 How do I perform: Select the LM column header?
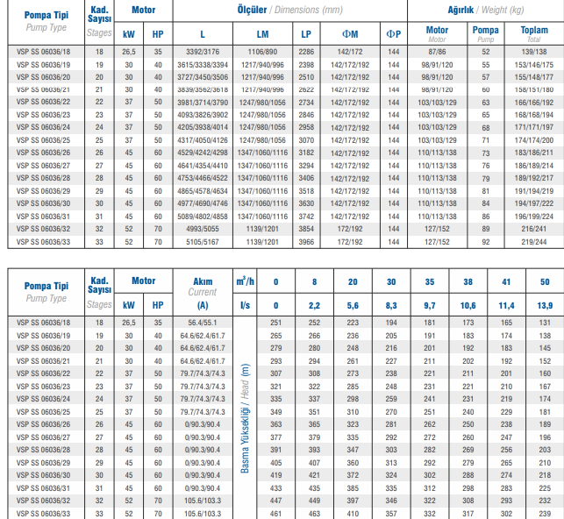click(263, 34)
